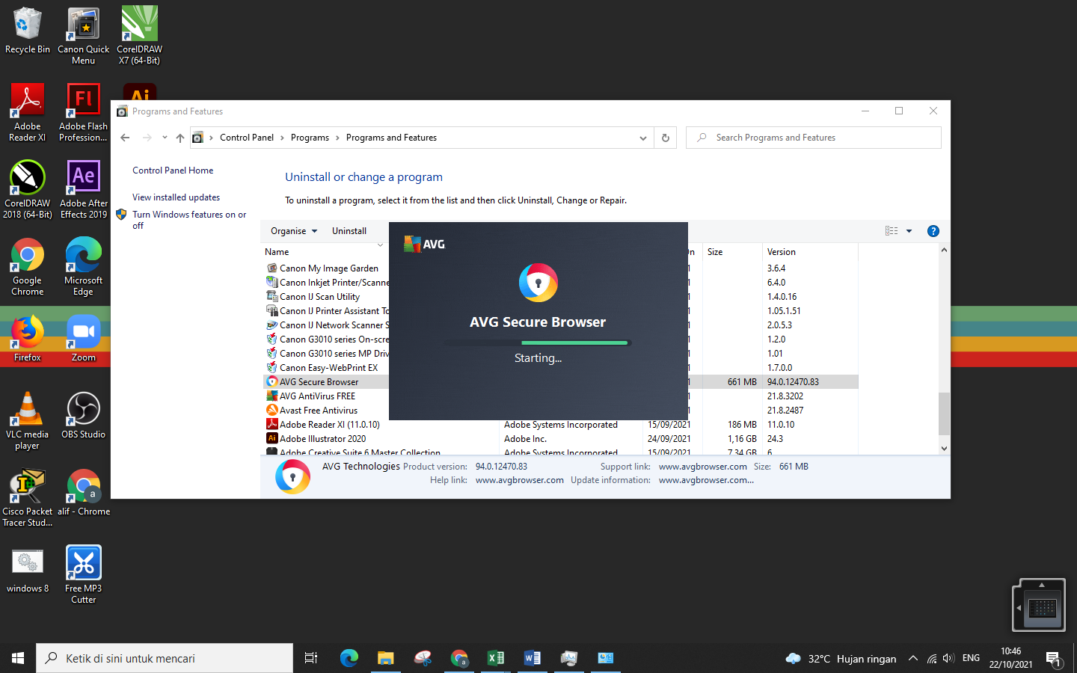Launch Firefox from the desktop
The image size is (1077, 673).
click(27, 339)
